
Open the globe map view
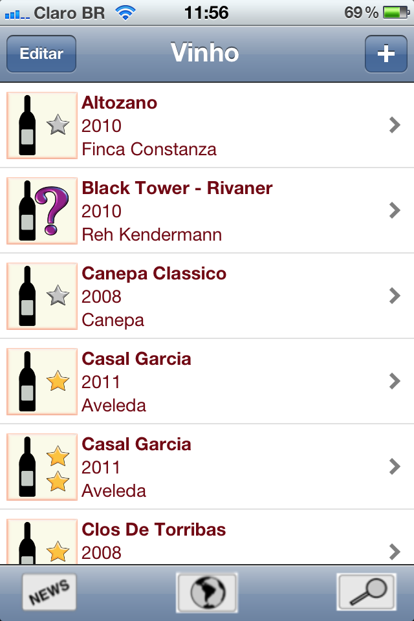[x=207, y=591]
